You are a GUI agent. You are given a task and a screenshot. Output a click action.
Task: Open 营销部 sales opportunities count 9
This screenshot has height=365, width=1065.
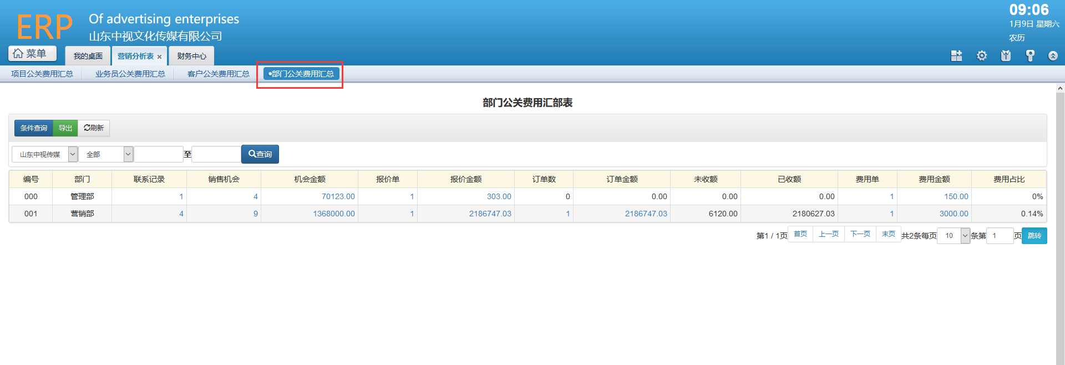point(256,214)
